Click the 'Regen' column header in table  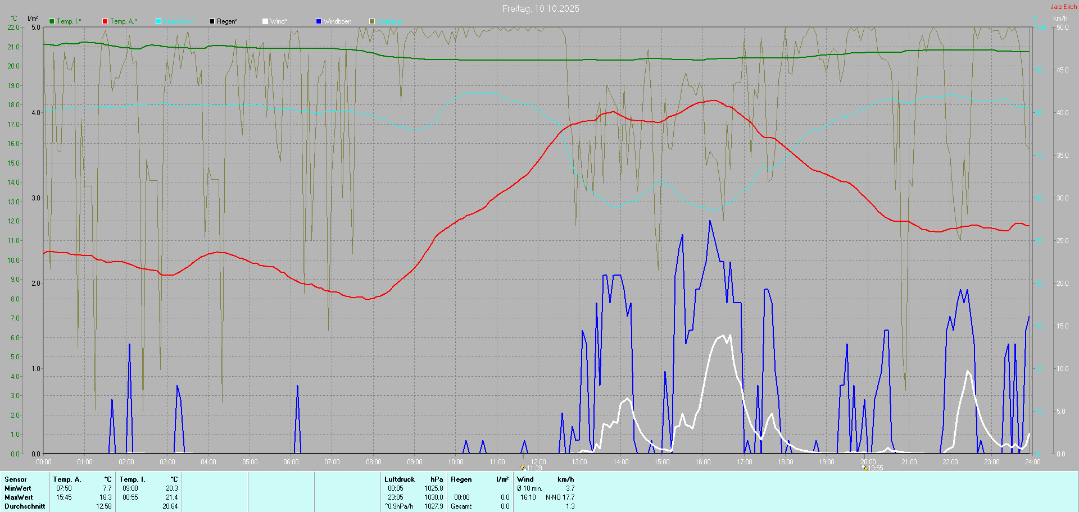tap(461, 479)
